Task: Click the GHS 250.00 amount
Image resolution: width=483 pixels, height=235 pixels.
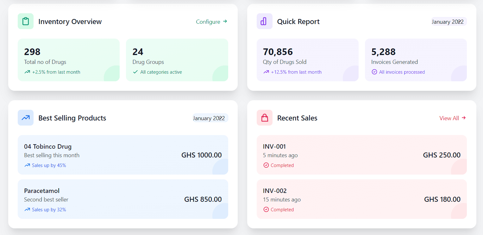Action: pos(442,155)
